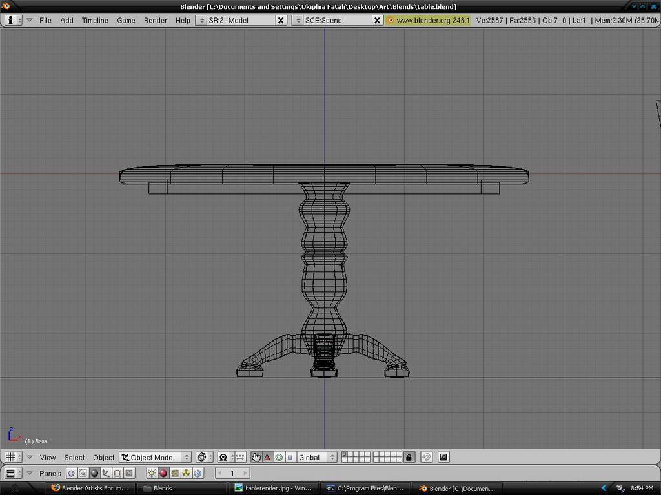
Task: Click the Ve:2587 vertex count text
Action: (489, 20)
